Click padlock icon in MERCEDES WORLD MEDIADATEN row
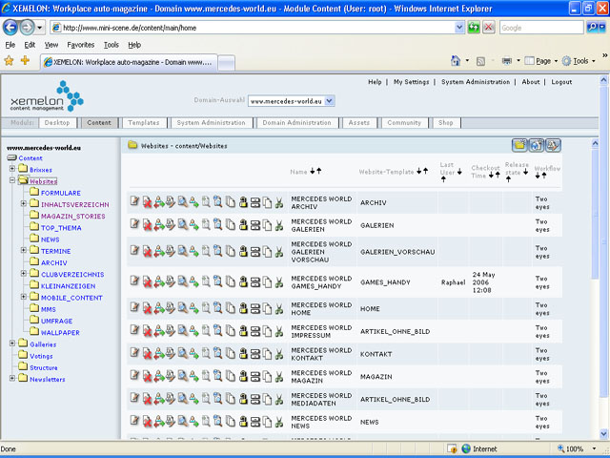 [244, 399]
